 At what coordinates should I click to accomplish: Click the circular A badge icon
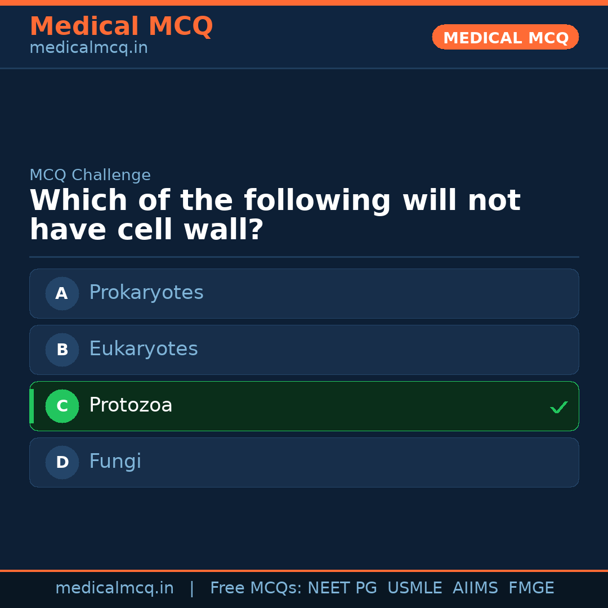point(62,293)
